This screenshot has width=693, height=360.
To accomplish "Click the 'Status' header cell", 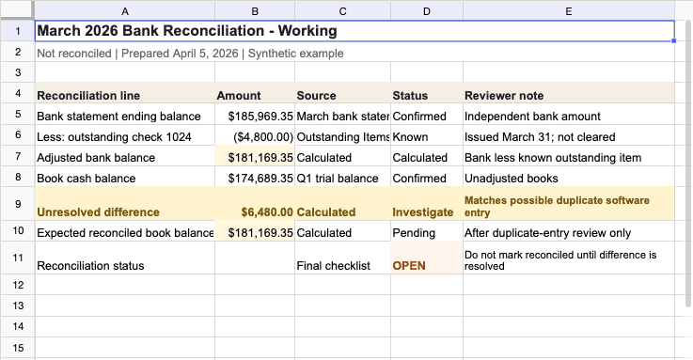I will click(x=427, y=93).
